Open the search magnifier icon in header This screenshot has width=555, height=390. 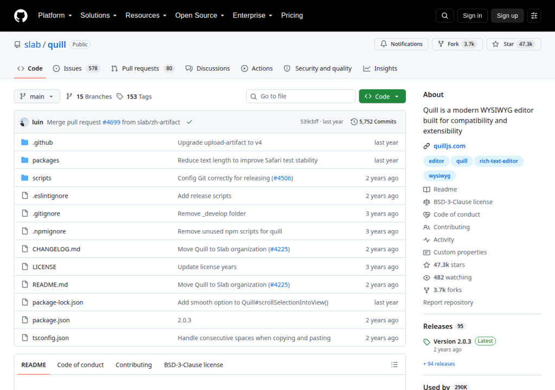click(x=444, y=16)
